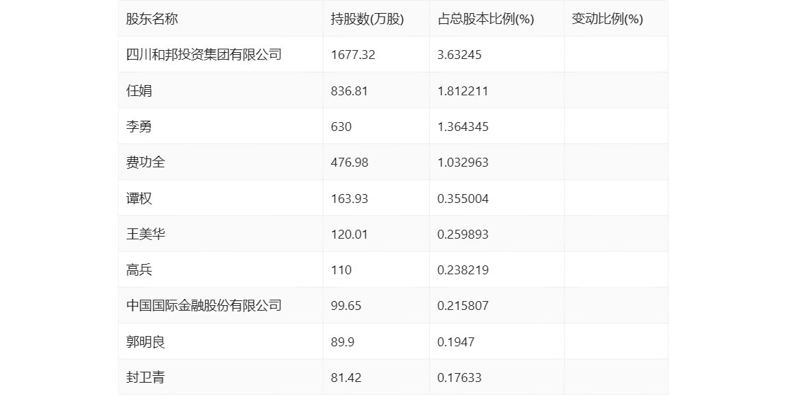Screen dimensions: 787x395
Task: Click the value 99.65
Action: 346,306
